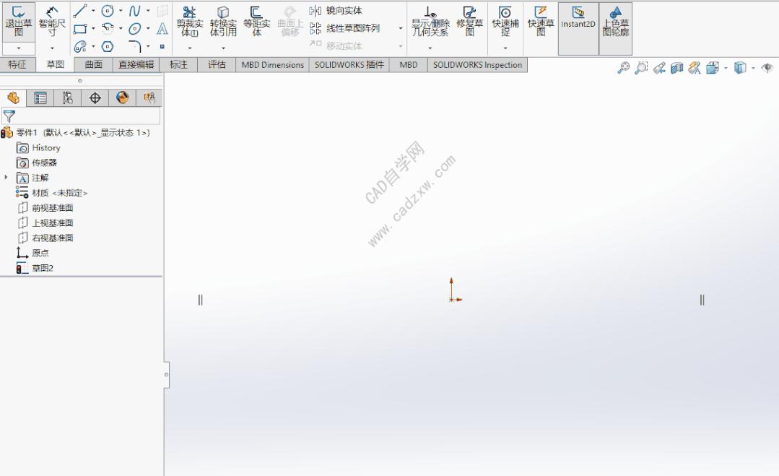
Task: Click the 退出草图 (Exit Sketch) icon
Action: (x=18, y=22)
